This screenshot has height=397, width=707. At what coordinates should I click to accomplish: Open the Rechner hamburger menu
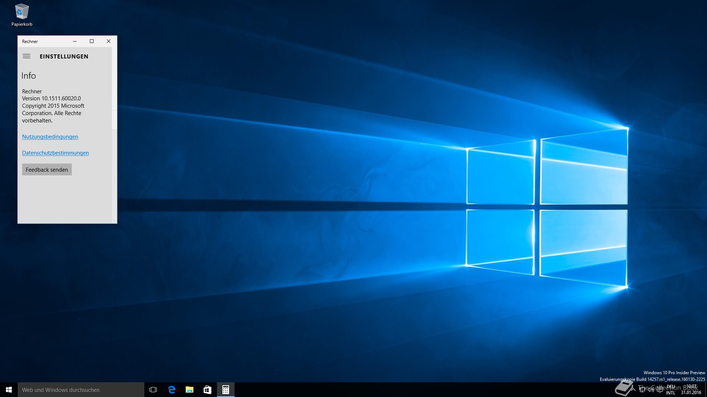click(27, 56)
